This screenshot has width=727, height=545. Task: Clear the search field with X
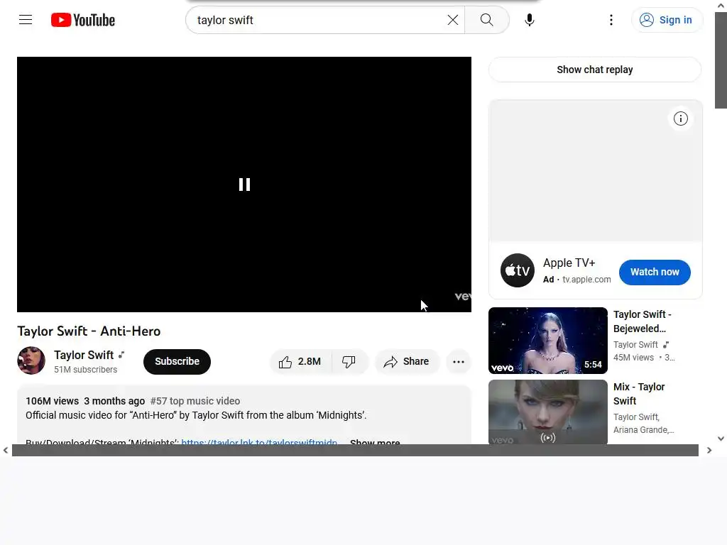(x=452, y=20)
